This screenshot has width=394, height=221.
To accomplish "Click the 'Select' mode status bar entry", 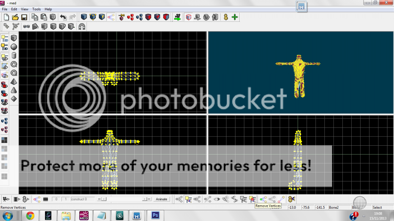I will pos(377,208).
